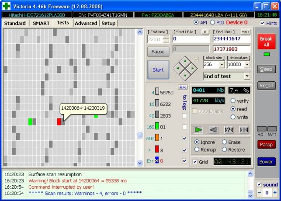This screenshot has width=281, height=201.
Task: Open the Advanced tab
Action: [86, 23]
